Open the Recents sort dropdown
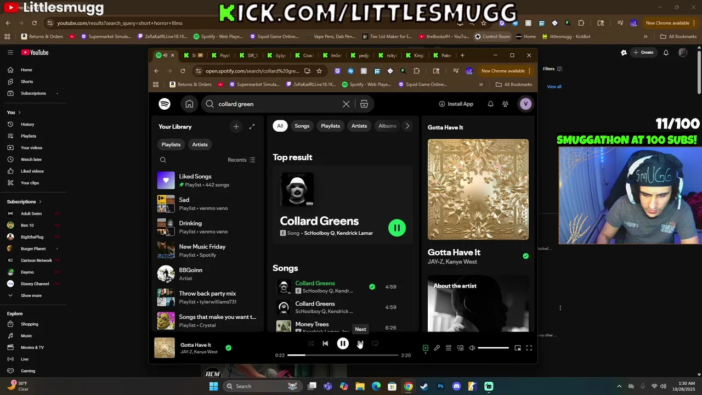The width and height of the screenshot is (702, 395). point(241,160)
